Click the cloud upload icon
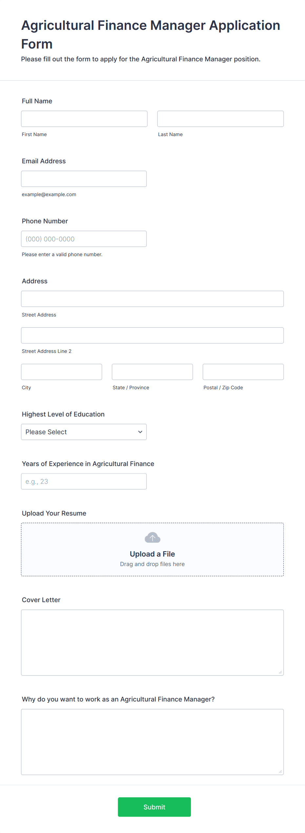The width and height of the screenshot is (305, 833). tap(152, 538)
